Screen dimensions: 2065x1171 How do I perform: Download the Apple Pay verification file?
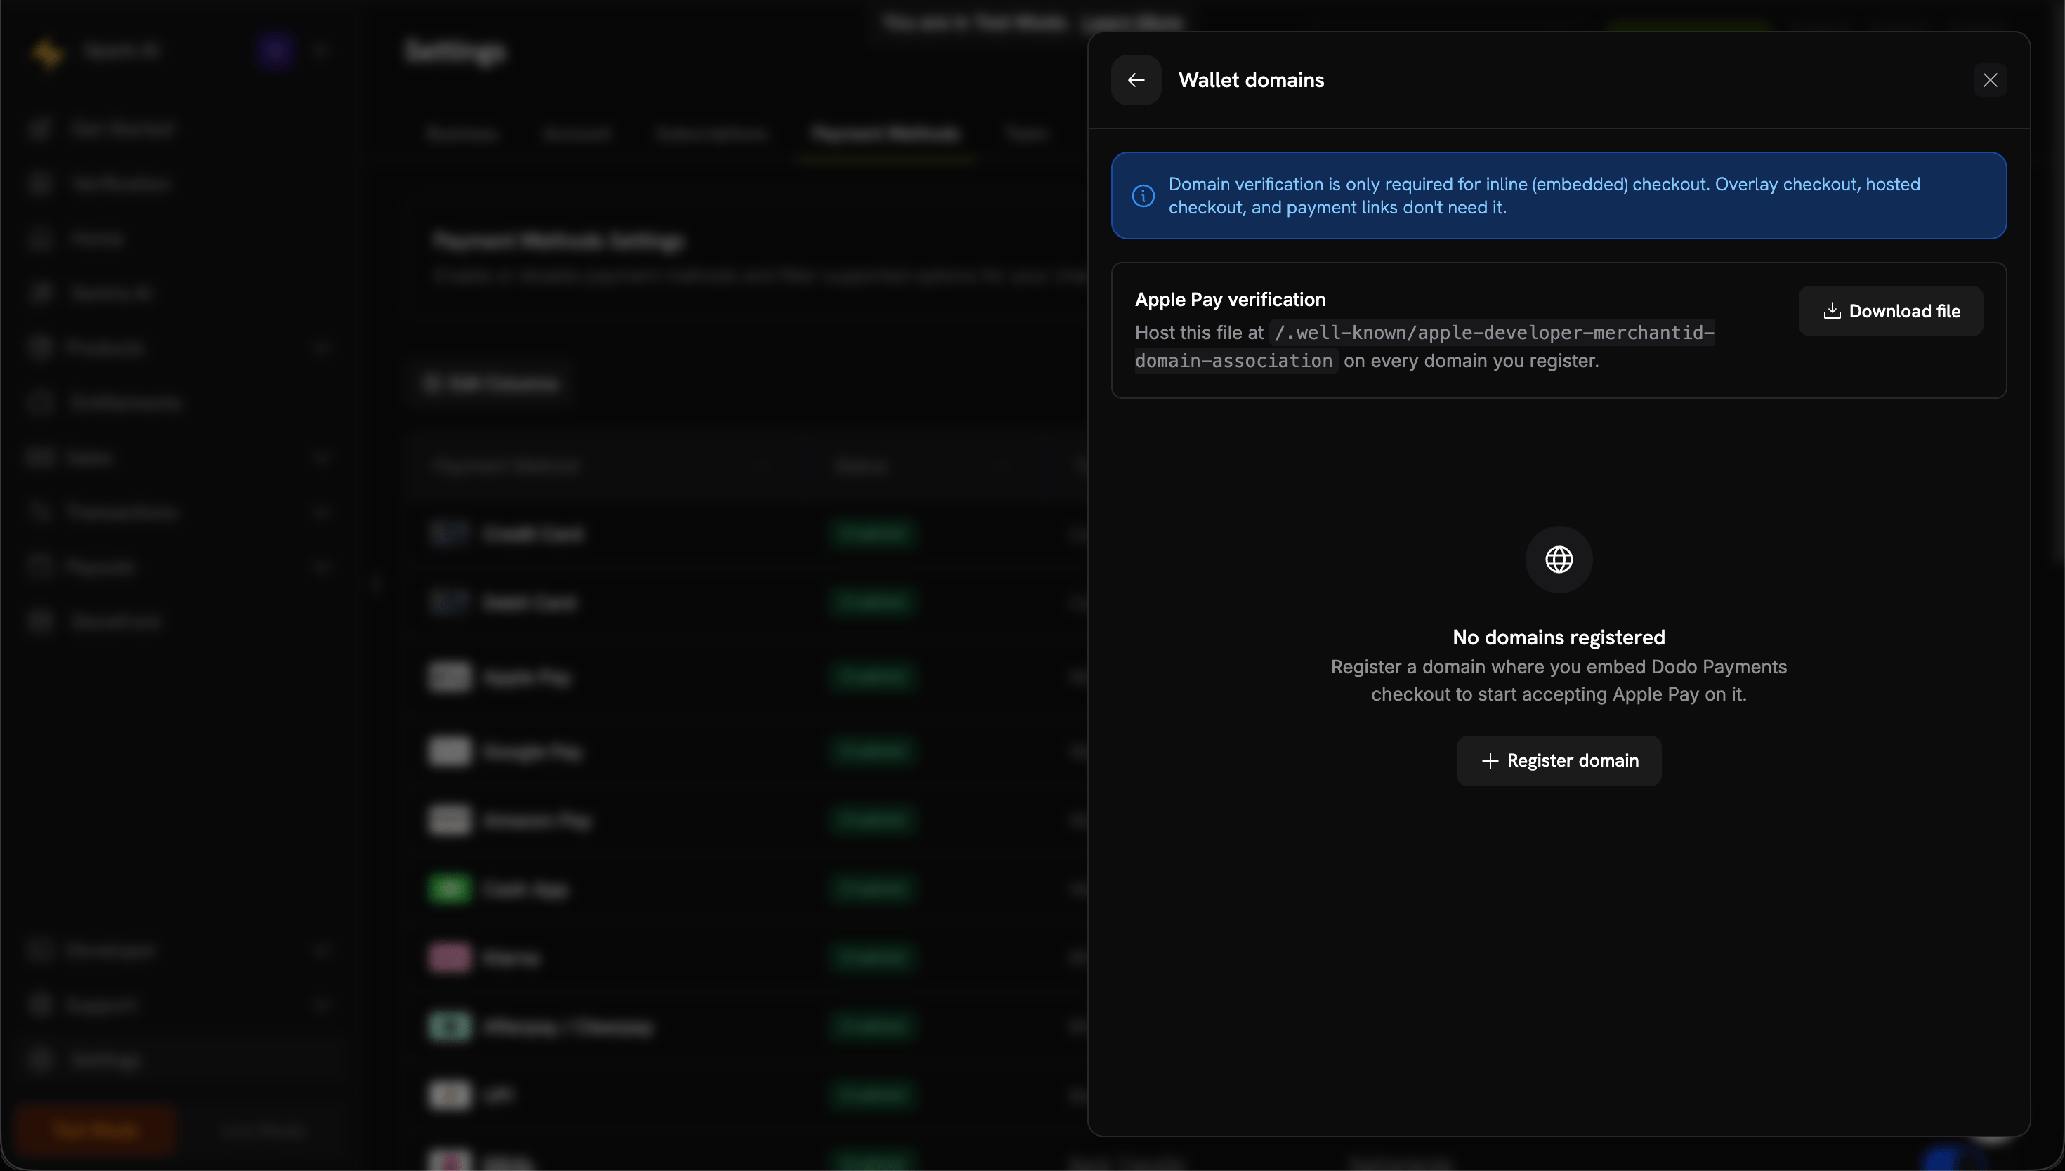click(x=1890, y=311)
